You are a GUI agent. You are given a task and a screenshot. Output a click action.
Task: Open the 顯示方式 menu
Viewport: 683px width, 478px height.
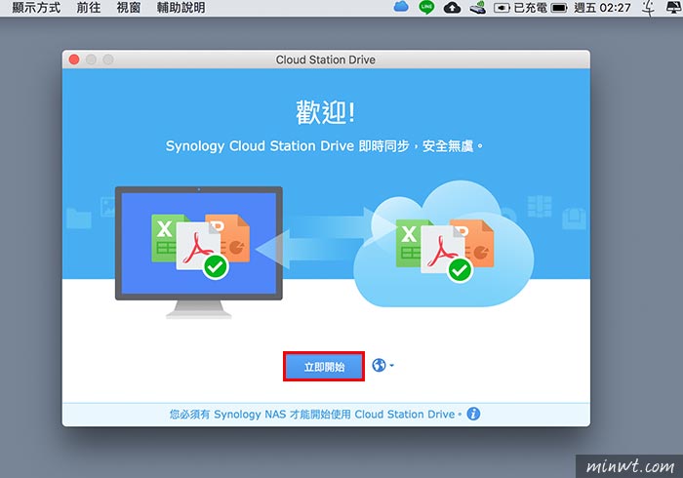click(36, 8)
